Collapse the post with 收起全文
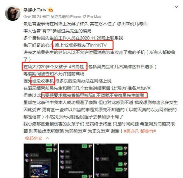Screen dimensions: 183x178 coord(34,138)
